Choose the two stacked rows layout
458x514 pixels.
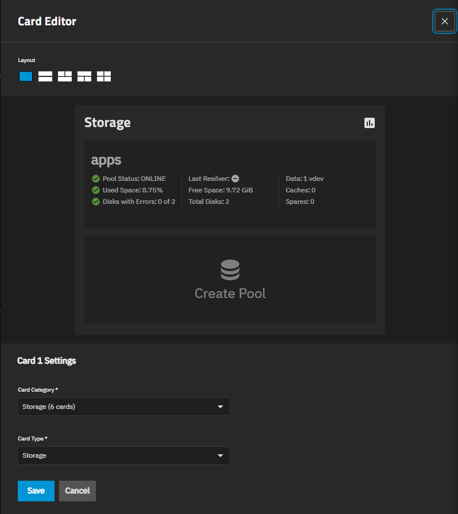(x=45, y=76)
